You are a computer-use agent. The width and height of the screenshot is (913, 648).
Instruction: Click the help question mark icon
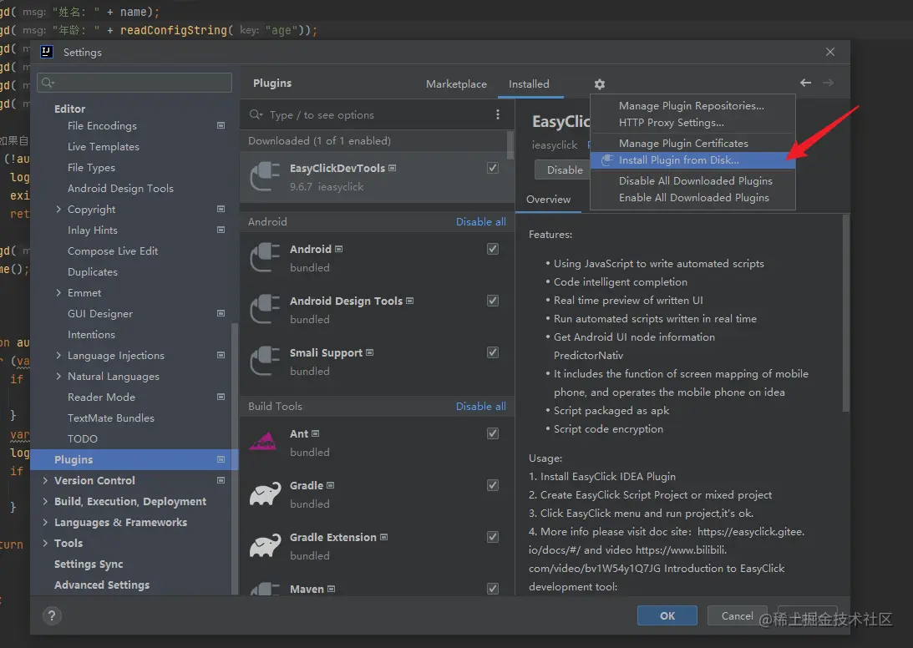49,616
